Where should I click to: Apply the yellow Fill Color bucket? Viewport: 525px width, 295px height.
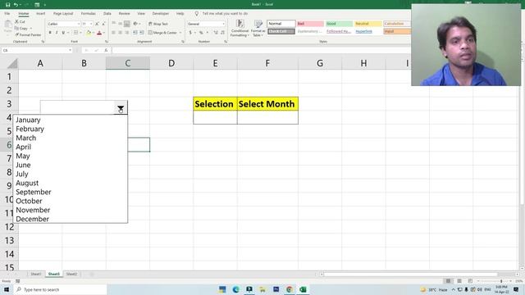[89, 33]
